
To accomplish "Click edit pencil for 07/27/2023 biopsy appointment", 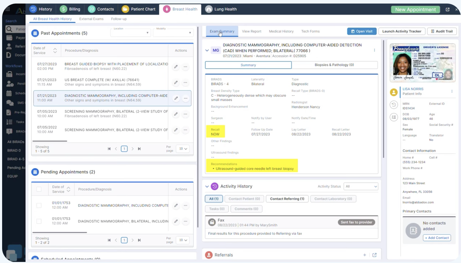I will pyautogui.click(x=176, y=67).
